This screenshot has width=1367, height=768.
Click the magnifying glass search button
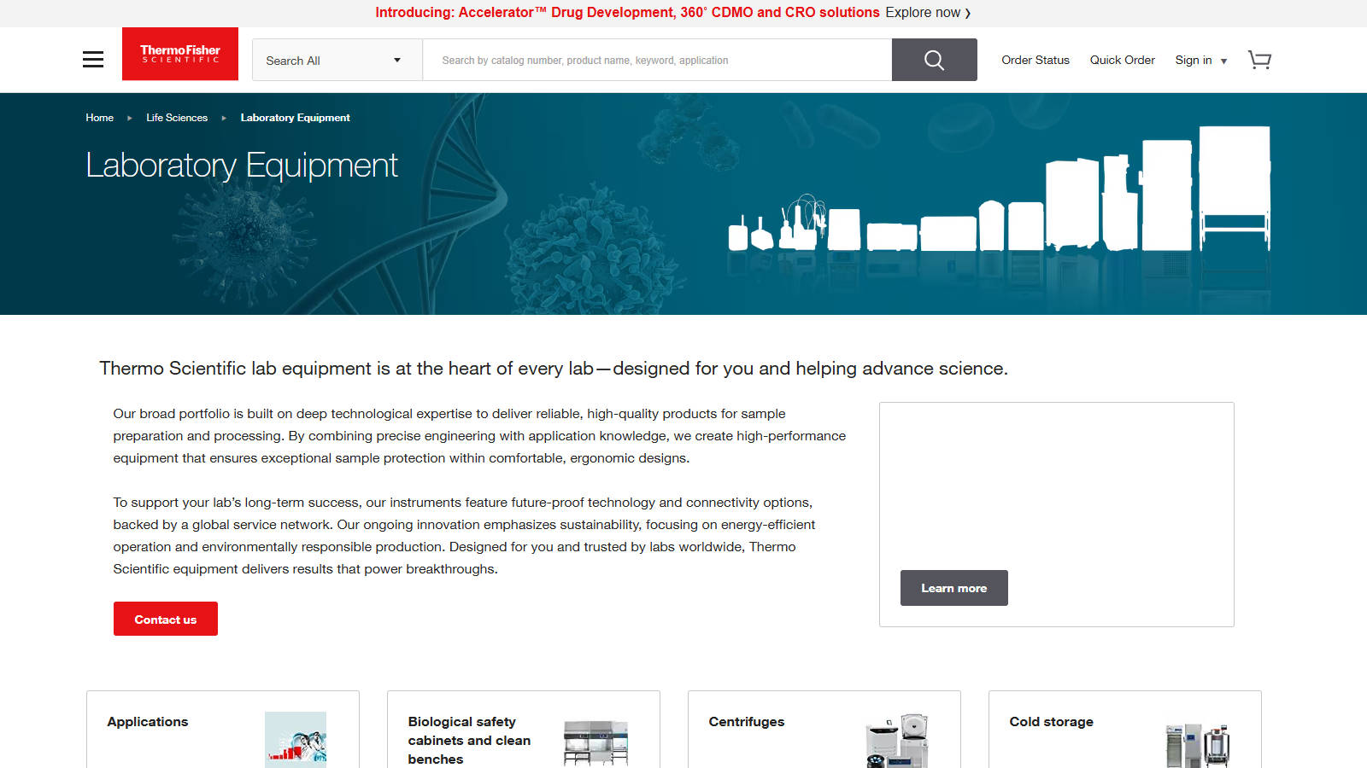(934, 60)
